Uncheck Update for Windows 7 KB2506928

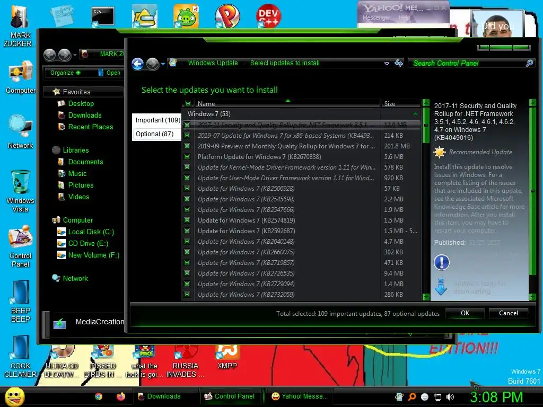(187, 188)
